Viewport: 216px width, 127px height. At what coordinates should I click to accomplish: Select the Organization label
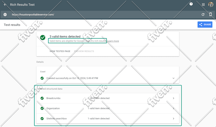[x=53, y=108]
